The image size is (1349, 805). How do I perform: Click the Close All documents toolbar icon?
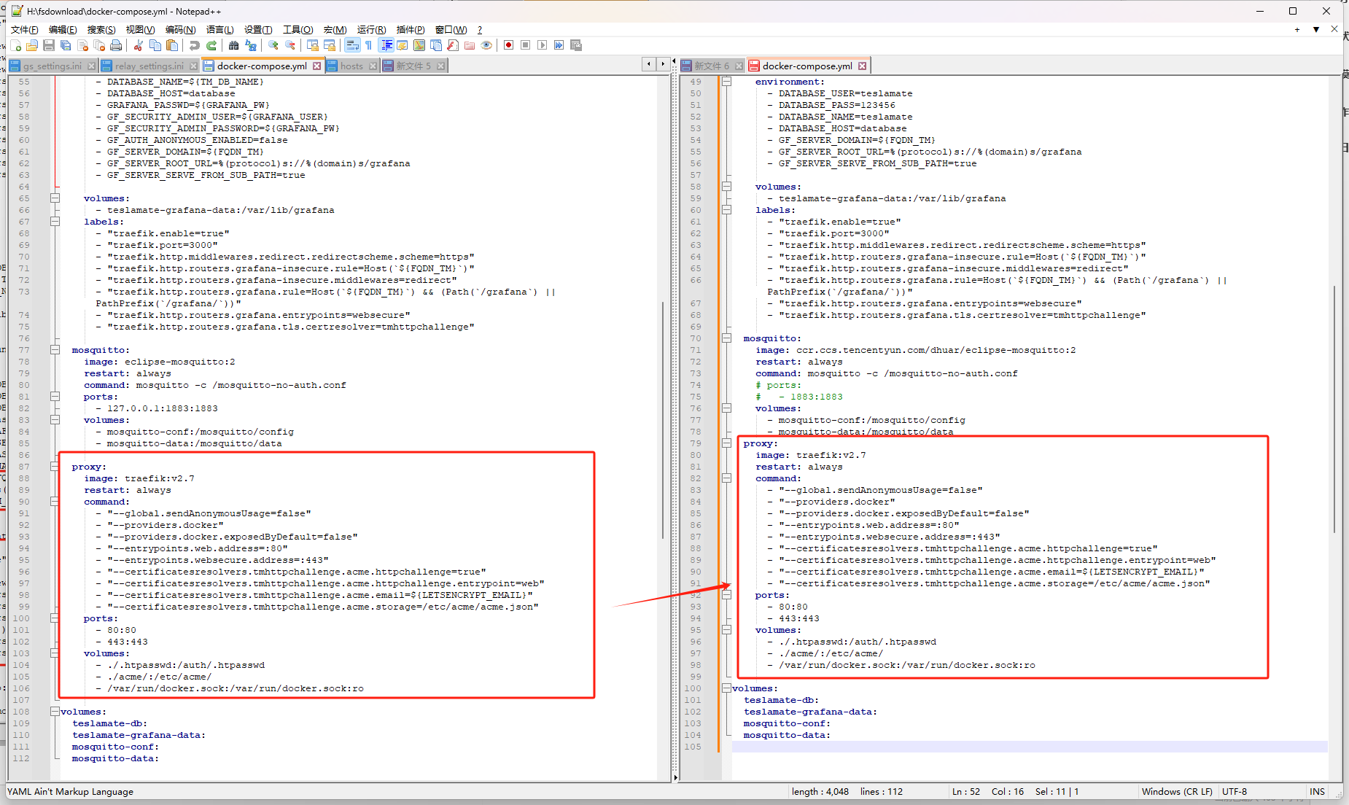(x=99, y=45)
